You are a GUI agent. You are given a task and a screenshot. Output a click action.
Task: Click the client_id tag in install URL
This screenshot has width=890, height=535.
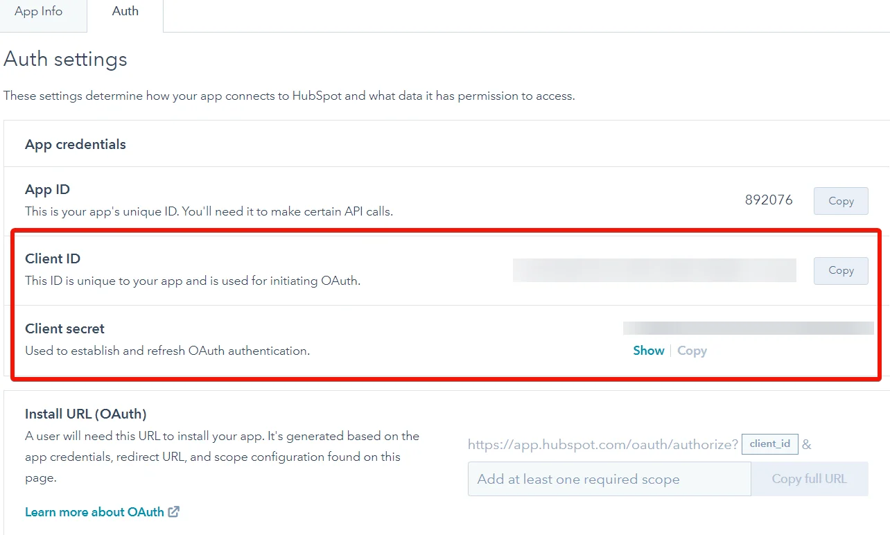click(x=769, y=444)
